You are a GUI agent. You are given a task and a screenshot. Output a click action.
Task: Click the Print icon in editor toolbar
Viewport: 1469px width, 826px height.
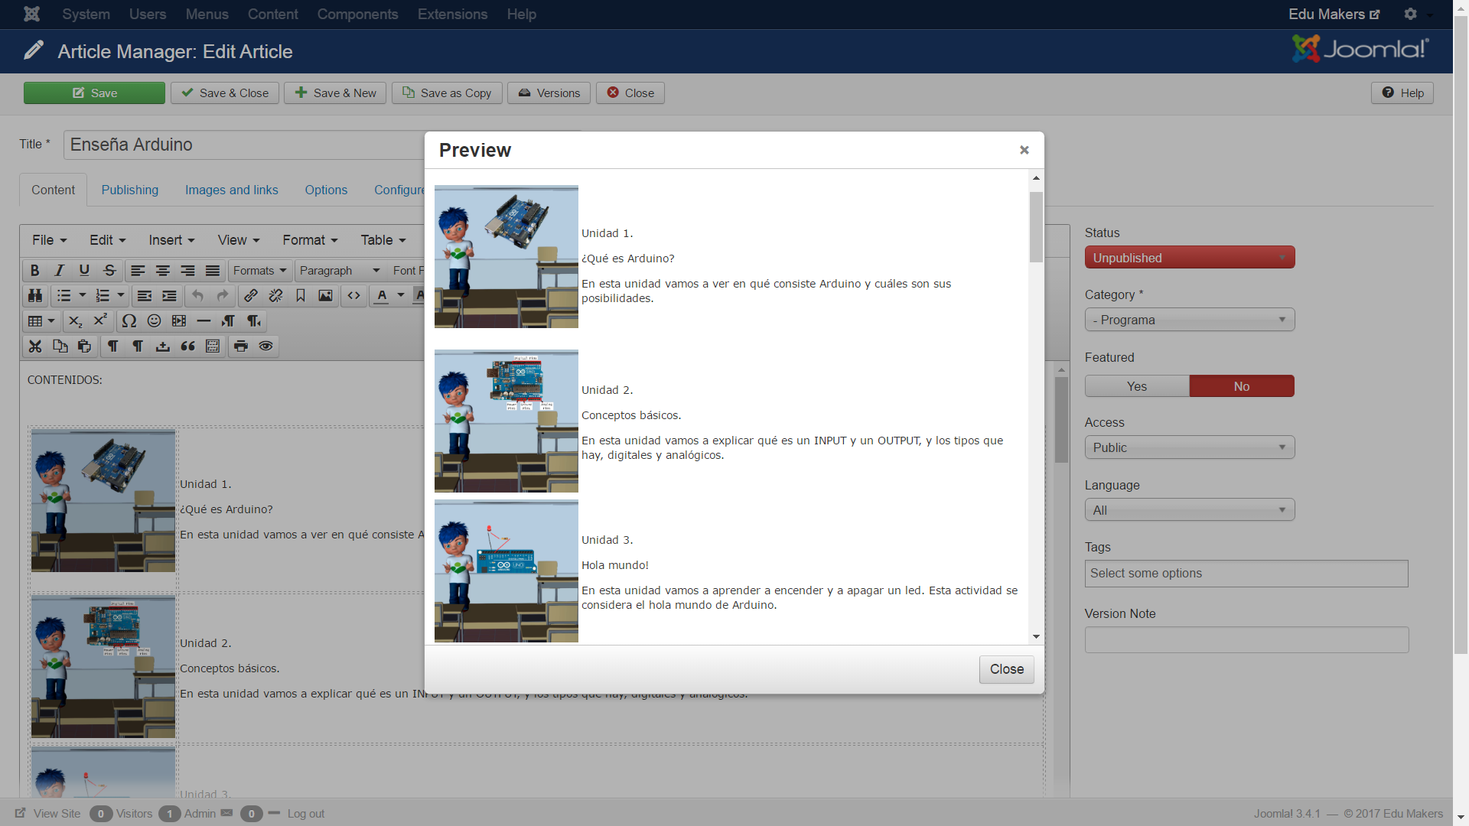(240, 346)
